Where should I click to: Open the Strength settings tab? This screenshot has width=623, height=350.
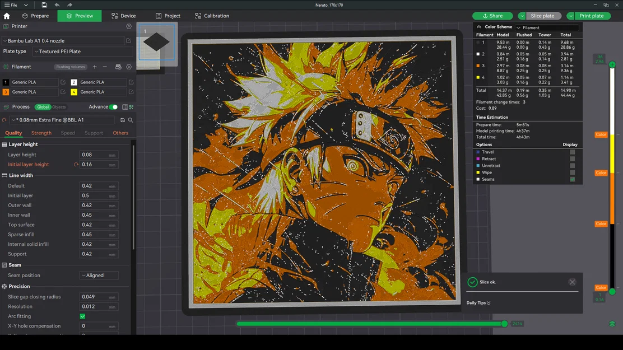point(41,133)
